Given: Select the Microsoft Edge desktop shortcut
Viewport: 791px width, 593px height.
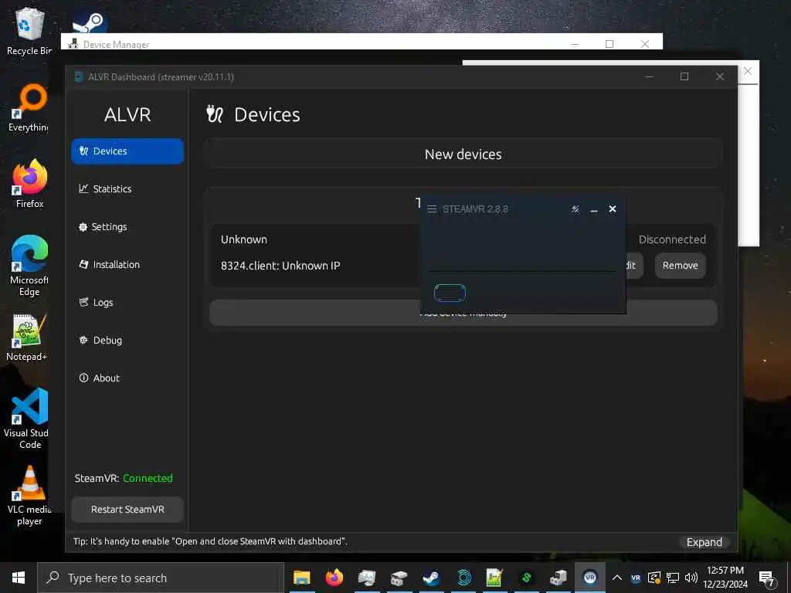Looking at the screenshot, I should click(x=29, y=266).
